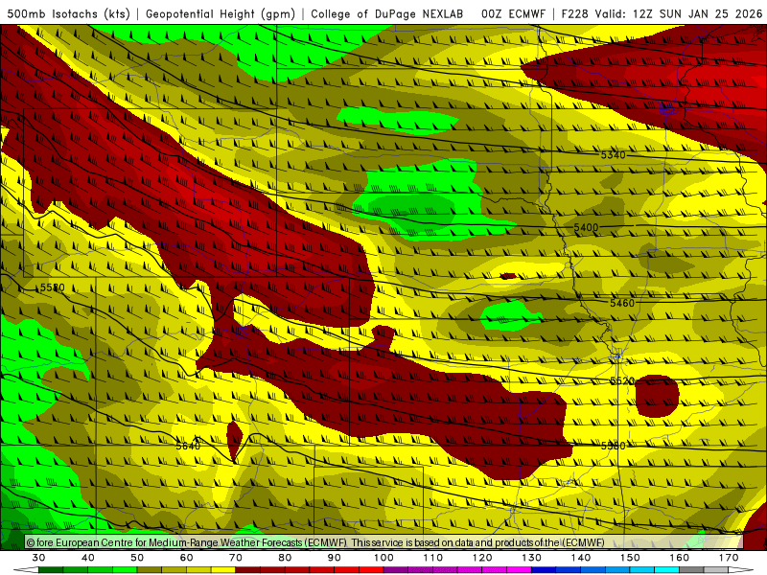Image resolution: width=767 pixels, height=575 pixels.
Task: Click the 100 value on the color scale
Action: click(x=383, y=558)
